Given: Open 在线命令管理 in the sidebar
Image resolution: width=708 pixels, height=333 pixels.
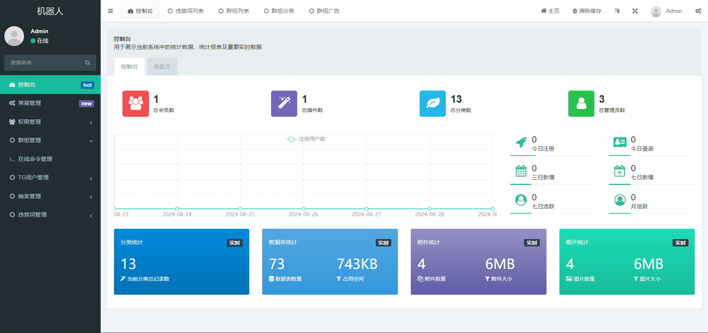Looking at the screenshot, I should click(50, 159).
